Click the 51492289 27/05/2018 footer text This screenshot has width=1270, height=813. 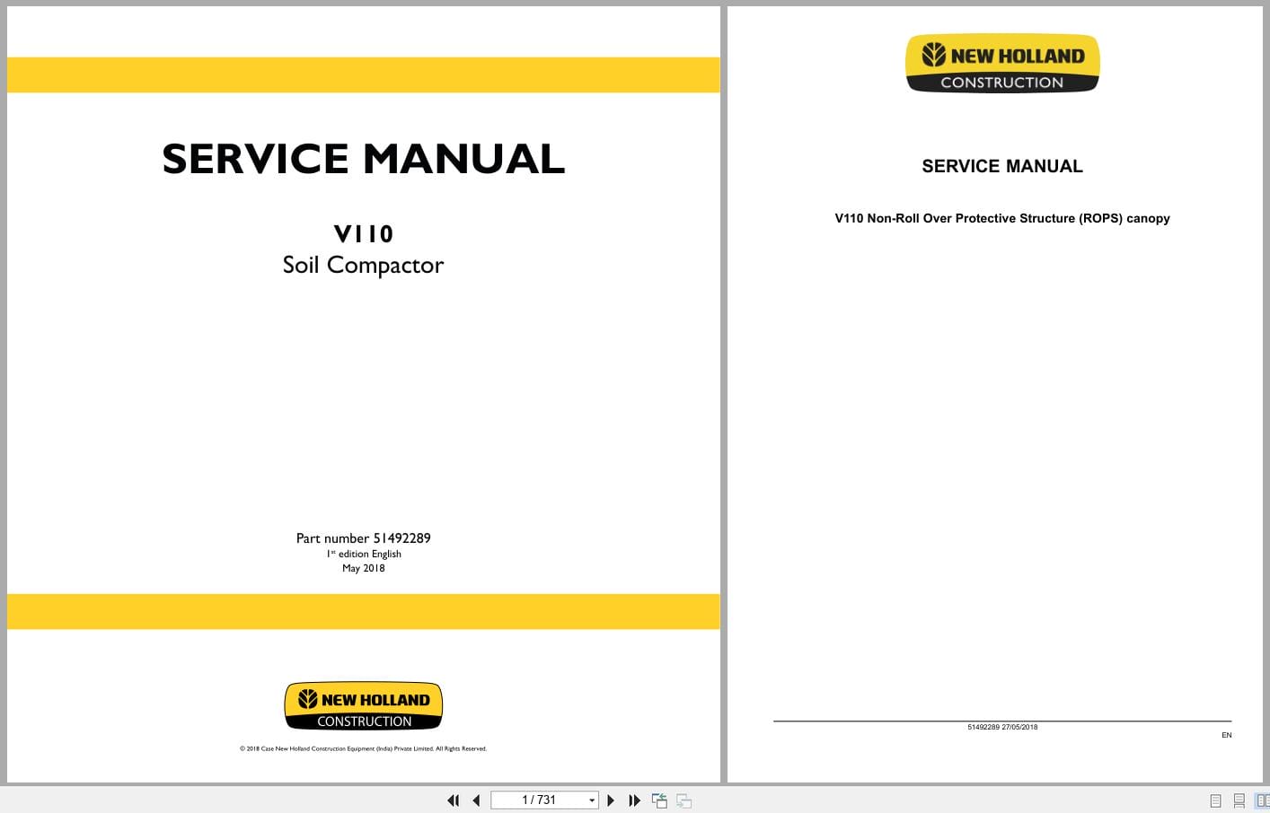1002,727
